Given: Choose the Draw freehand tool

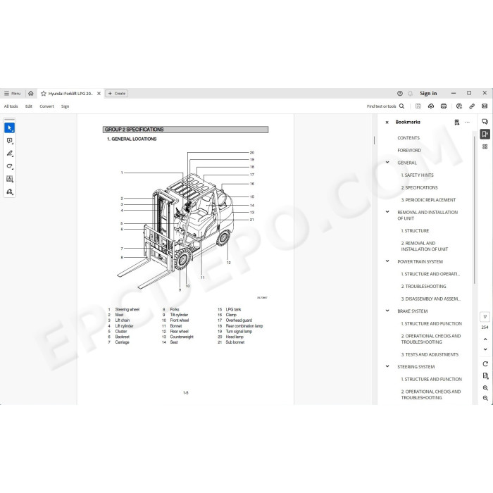Looking at the screenshot, I should point(9,166).
